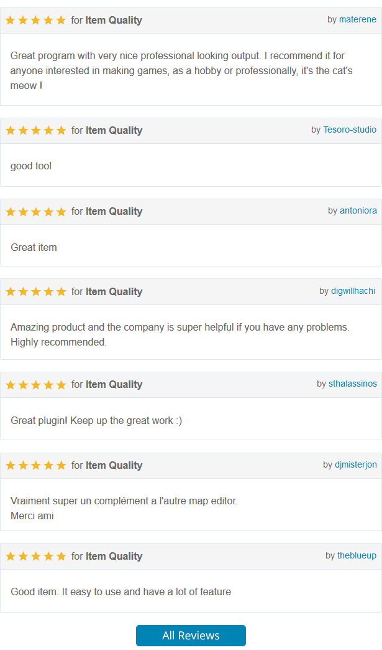The width and height of the screenshot is (382, 650).
Task: Click the stars on sthalassinos's review
Action: [x=35, y=384]
